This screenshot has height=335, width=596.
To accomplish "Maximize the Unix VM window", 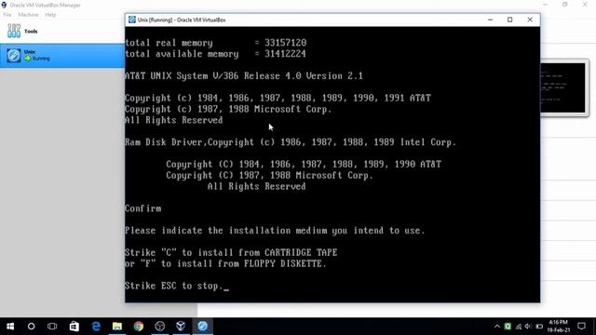I will coord(509,20).
